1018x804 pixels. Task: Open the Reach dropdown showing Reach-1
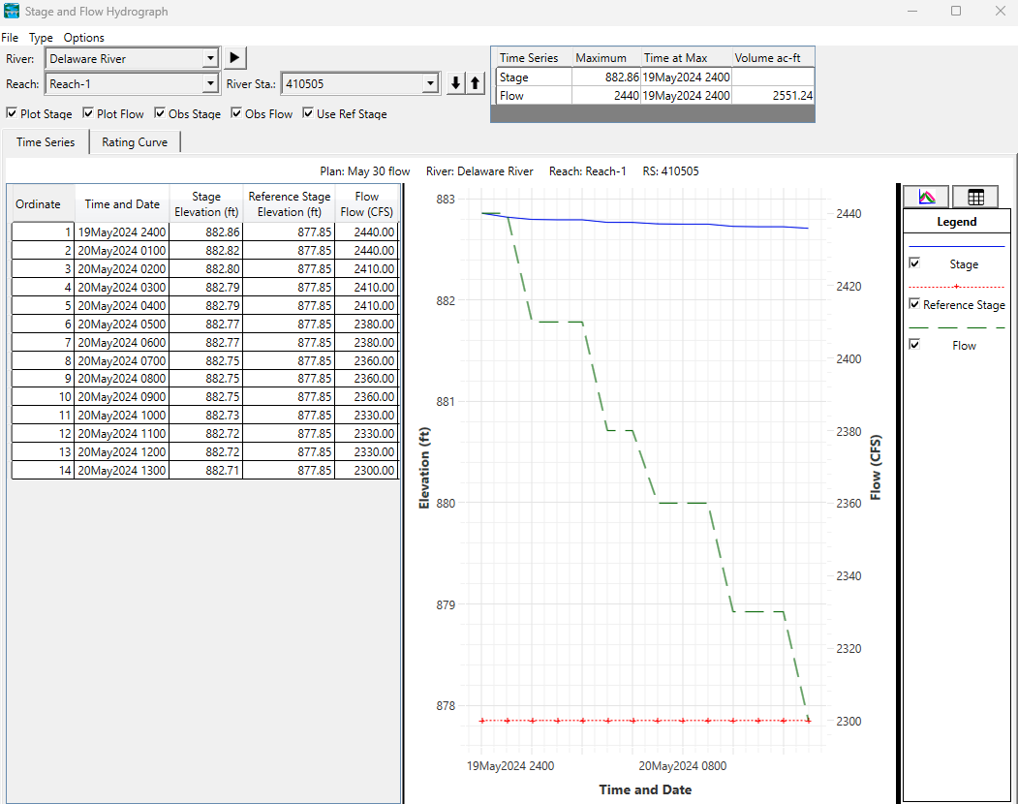click(210, 83)
